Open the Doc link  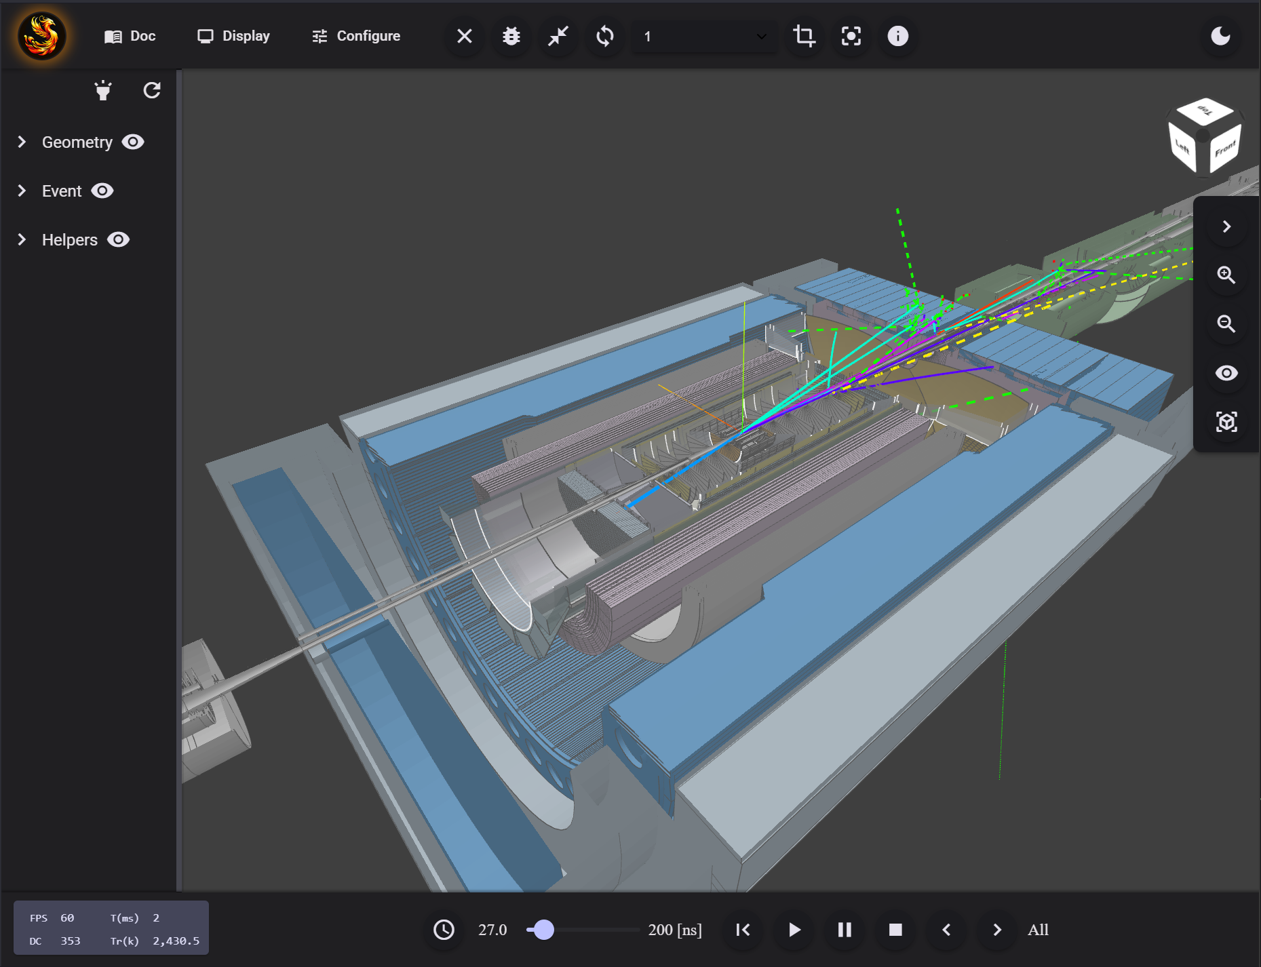[130, 36]
